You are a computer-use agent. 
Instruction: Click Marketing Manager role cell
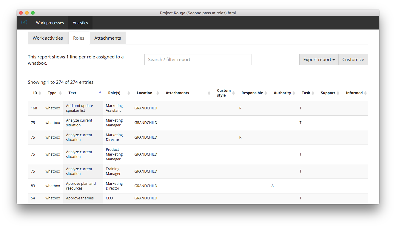pyautogui.click(x=117, y=123)
